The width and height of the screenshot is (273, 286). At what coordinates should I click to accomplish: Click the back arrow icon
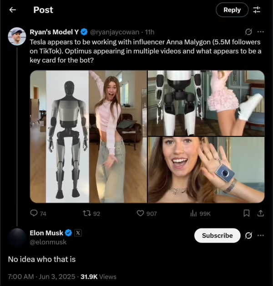point(12,10)
